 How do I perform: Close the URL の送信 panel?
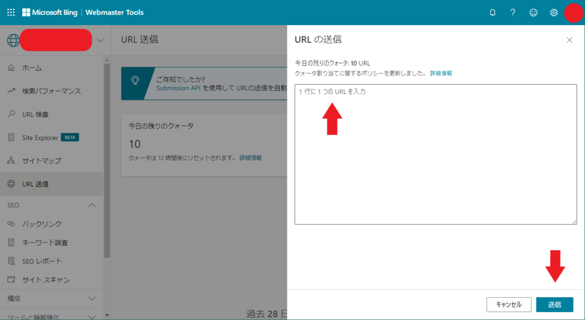coord(570,40)
